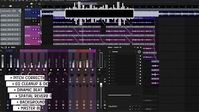Toggle the first BGV playlist track on/off dot
The height and width of the screenshot is (112, 199).
(39, 33)
